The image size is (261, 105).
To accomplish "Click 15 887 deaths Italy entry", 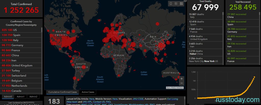I will 205,16.
